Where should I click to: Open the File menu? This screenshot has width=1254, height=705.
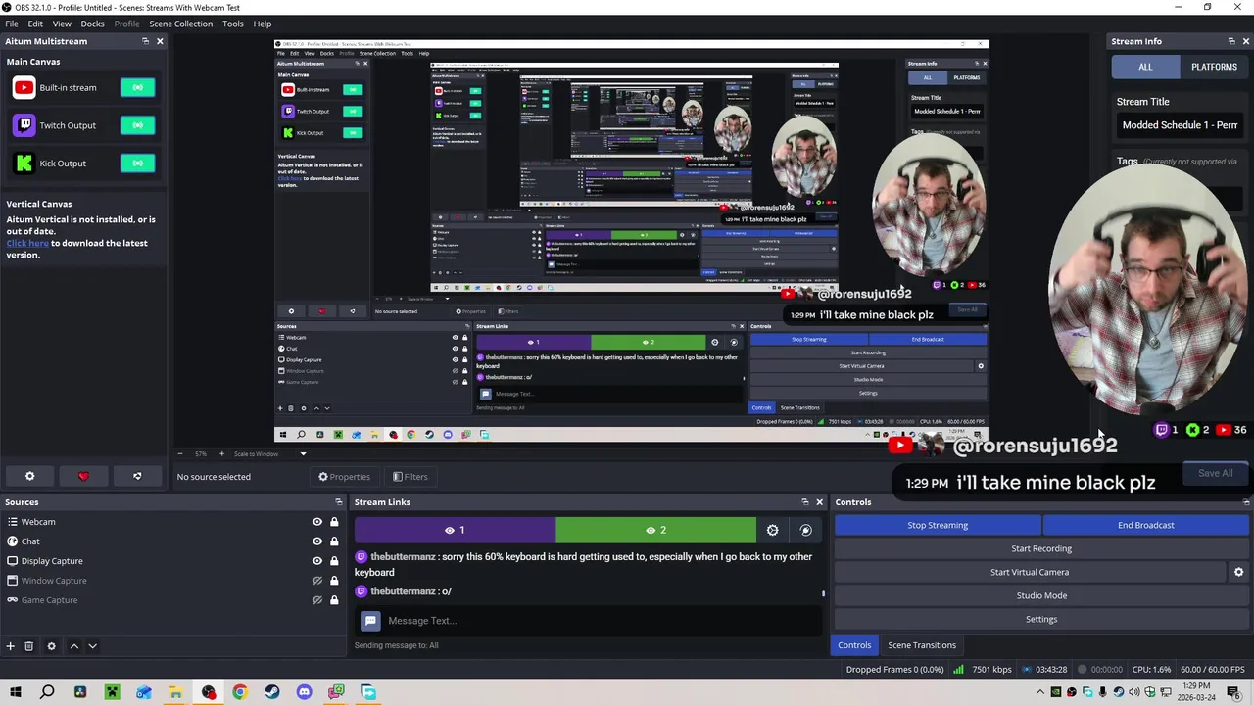(12, 23)
